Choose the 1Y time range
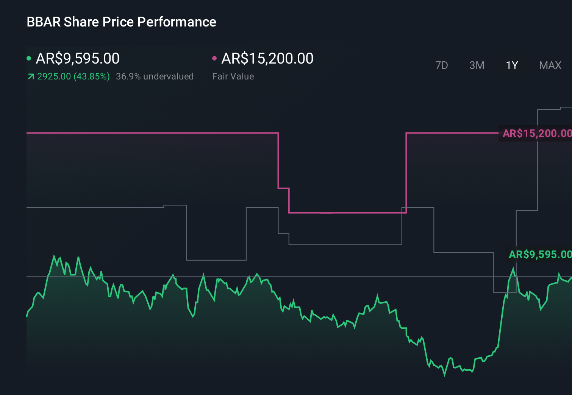 (x=512, y=65)
